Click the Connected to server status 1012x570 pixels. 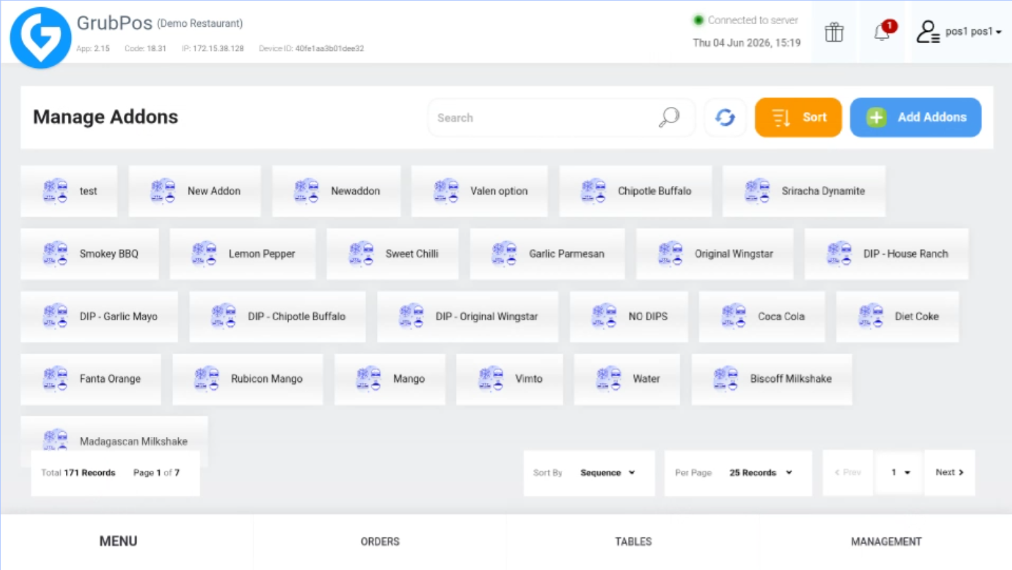pyautogui.click(x=745, y=20)
